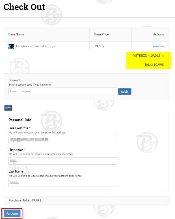Select the First Name text field
Screen dimensions: 175x219
pyautogui.click(x=63, y=161)
